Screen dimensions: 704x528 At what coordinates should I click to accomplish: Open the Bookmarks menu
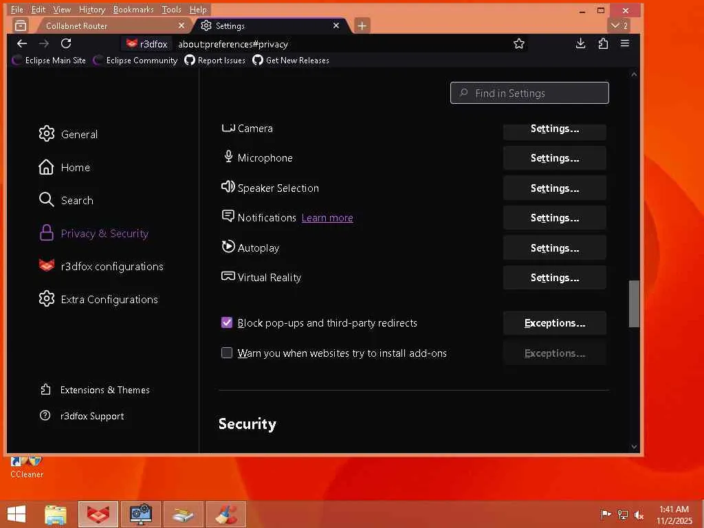pyautogui.click(x=133, y=10)
